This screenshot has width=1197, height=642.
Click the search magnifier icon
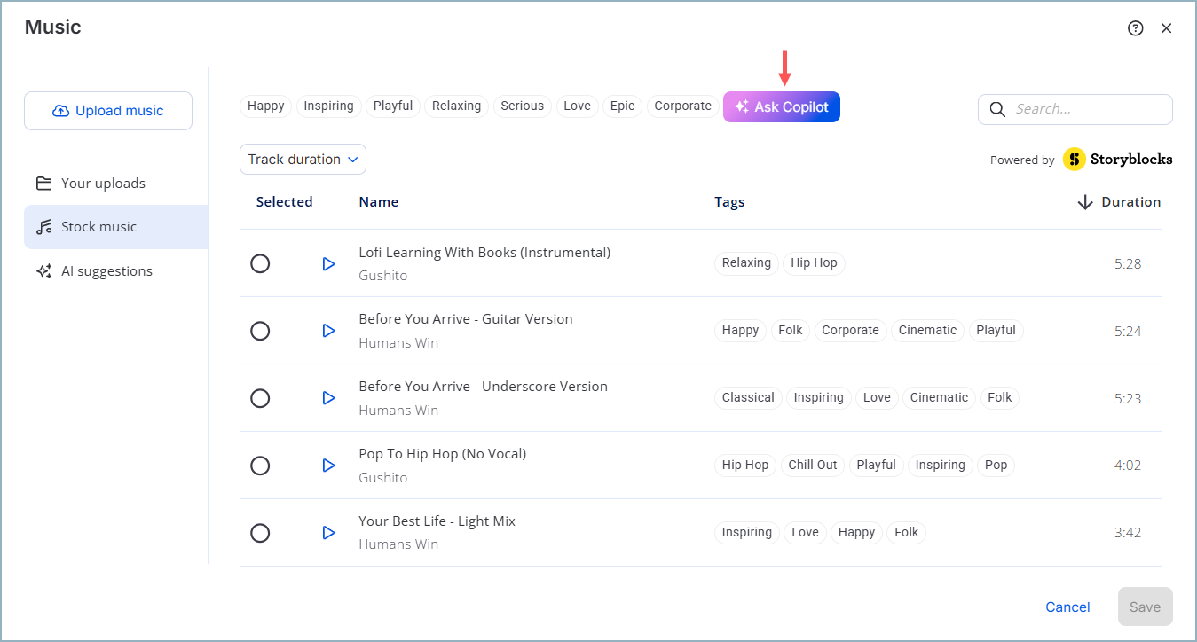pyautogui.click(x=997, y=109)
